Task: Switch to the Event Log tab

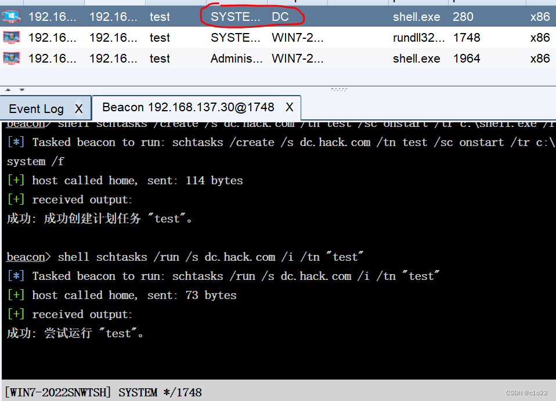Action: [x=36, y=109]
